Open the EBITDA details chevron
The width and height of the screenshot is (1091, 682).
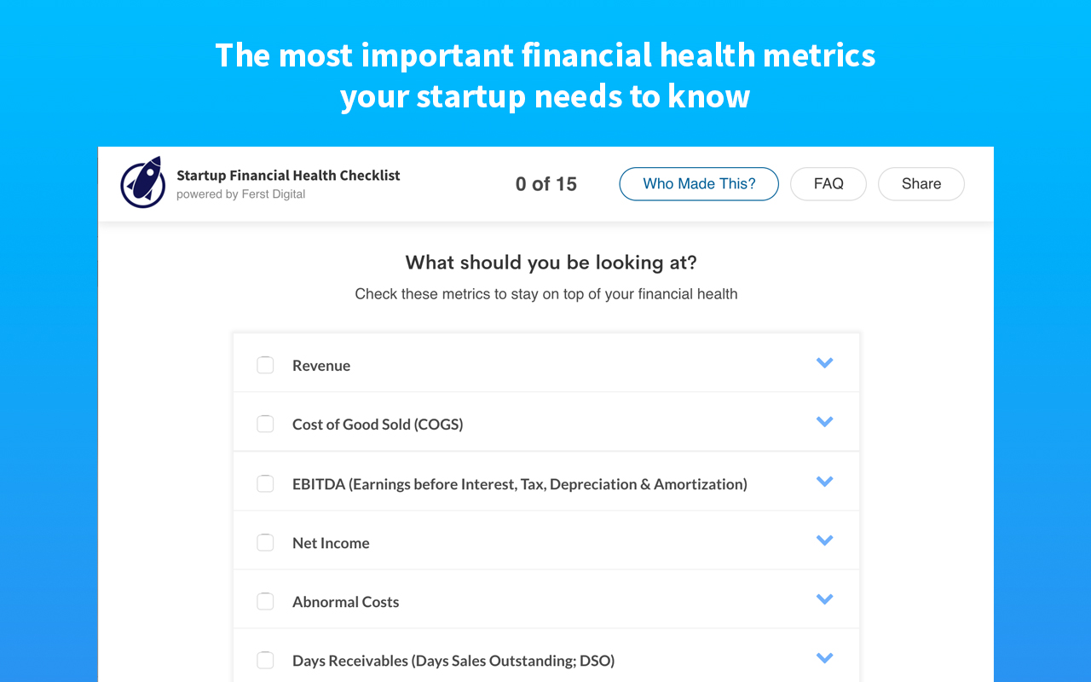(x=824, y=481)
